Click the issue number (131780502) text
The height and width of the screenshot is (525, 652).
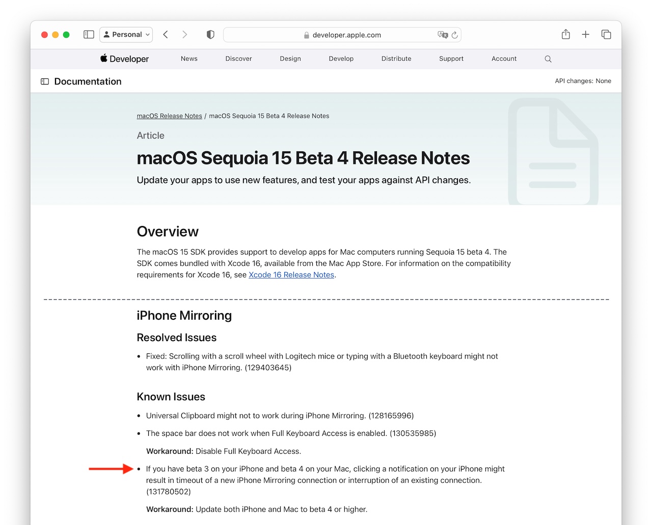click(169, 492)
